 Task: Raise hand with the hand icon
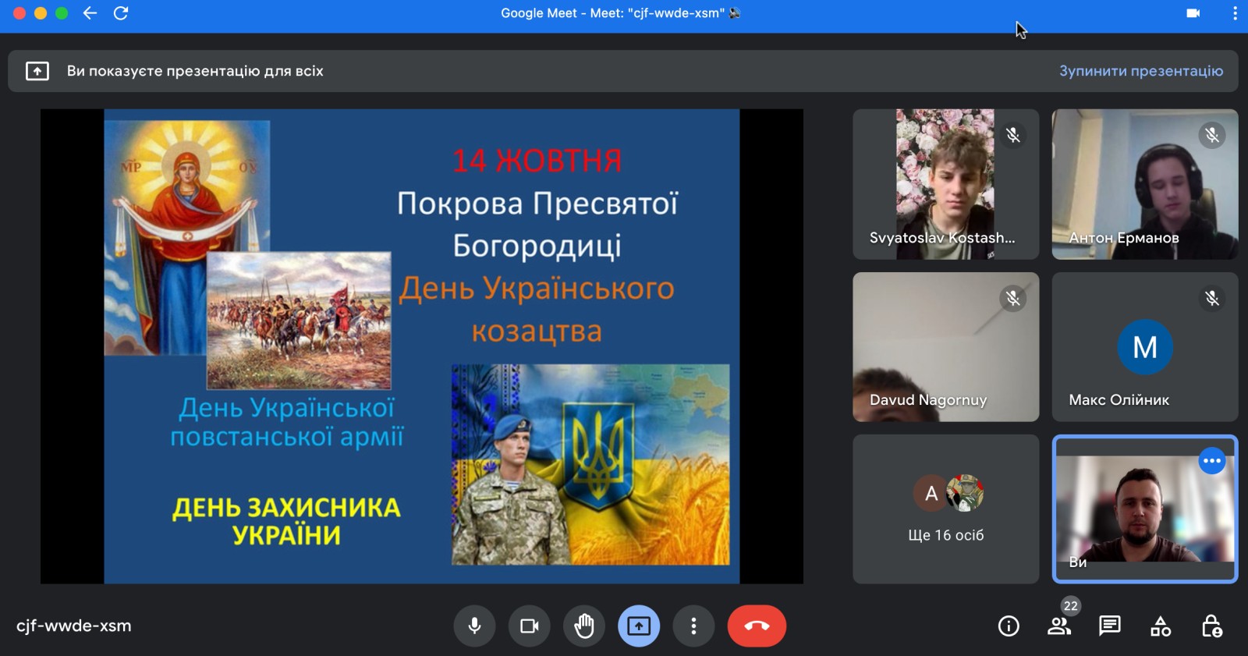[584, 626]
